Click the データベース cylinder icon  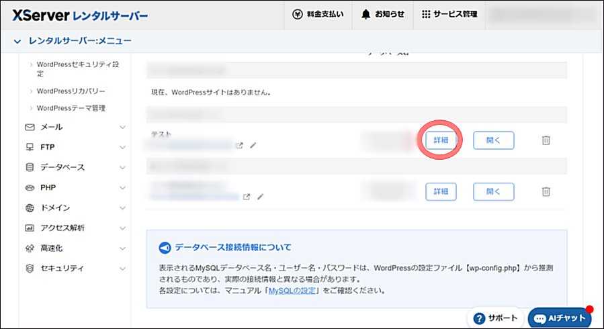pos(30,167)
